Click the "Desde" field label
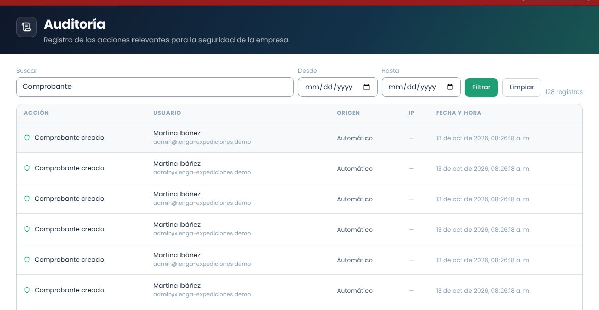The height and width of the screenshot is (310, 599). (308, 71)
